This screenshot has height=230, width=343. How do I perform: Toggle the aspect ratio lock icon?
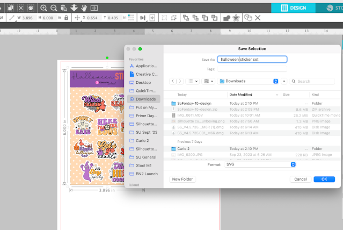click(66, 18)
